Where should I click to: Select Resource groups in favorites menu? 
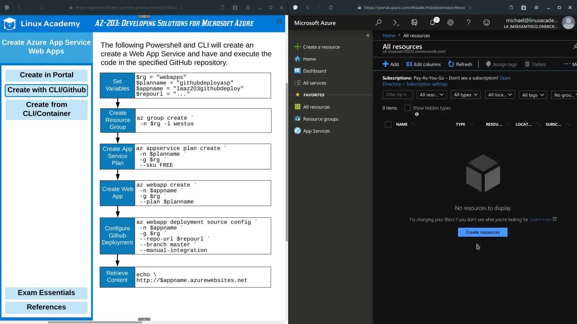320,119
